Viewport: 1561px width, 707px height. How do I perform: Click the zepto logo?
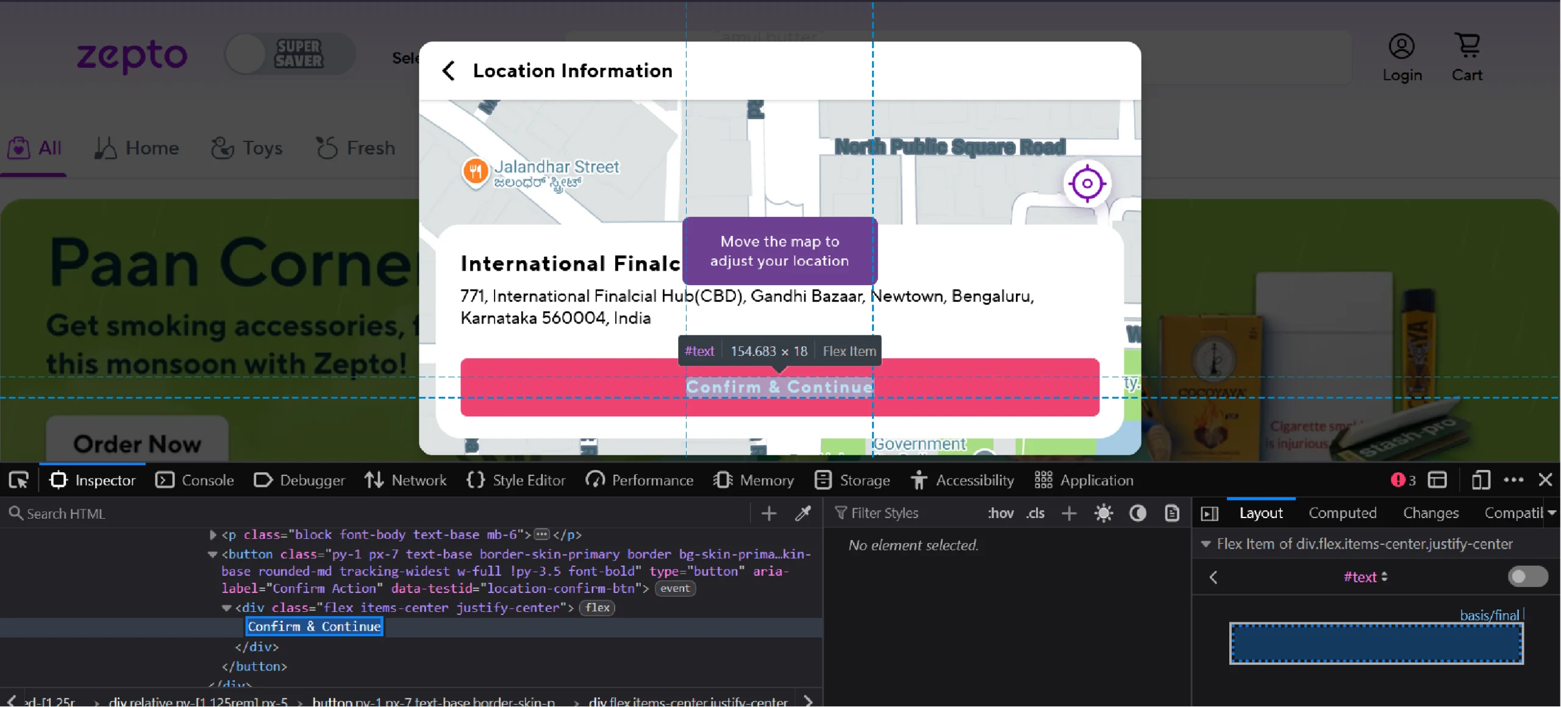tap(132, 56)
